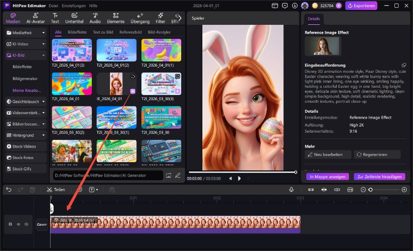413x251 pixels.
Task: Click Zur Zeitleiste hinzufügen button
Action: pyautogui.click(x=379, y=176)
